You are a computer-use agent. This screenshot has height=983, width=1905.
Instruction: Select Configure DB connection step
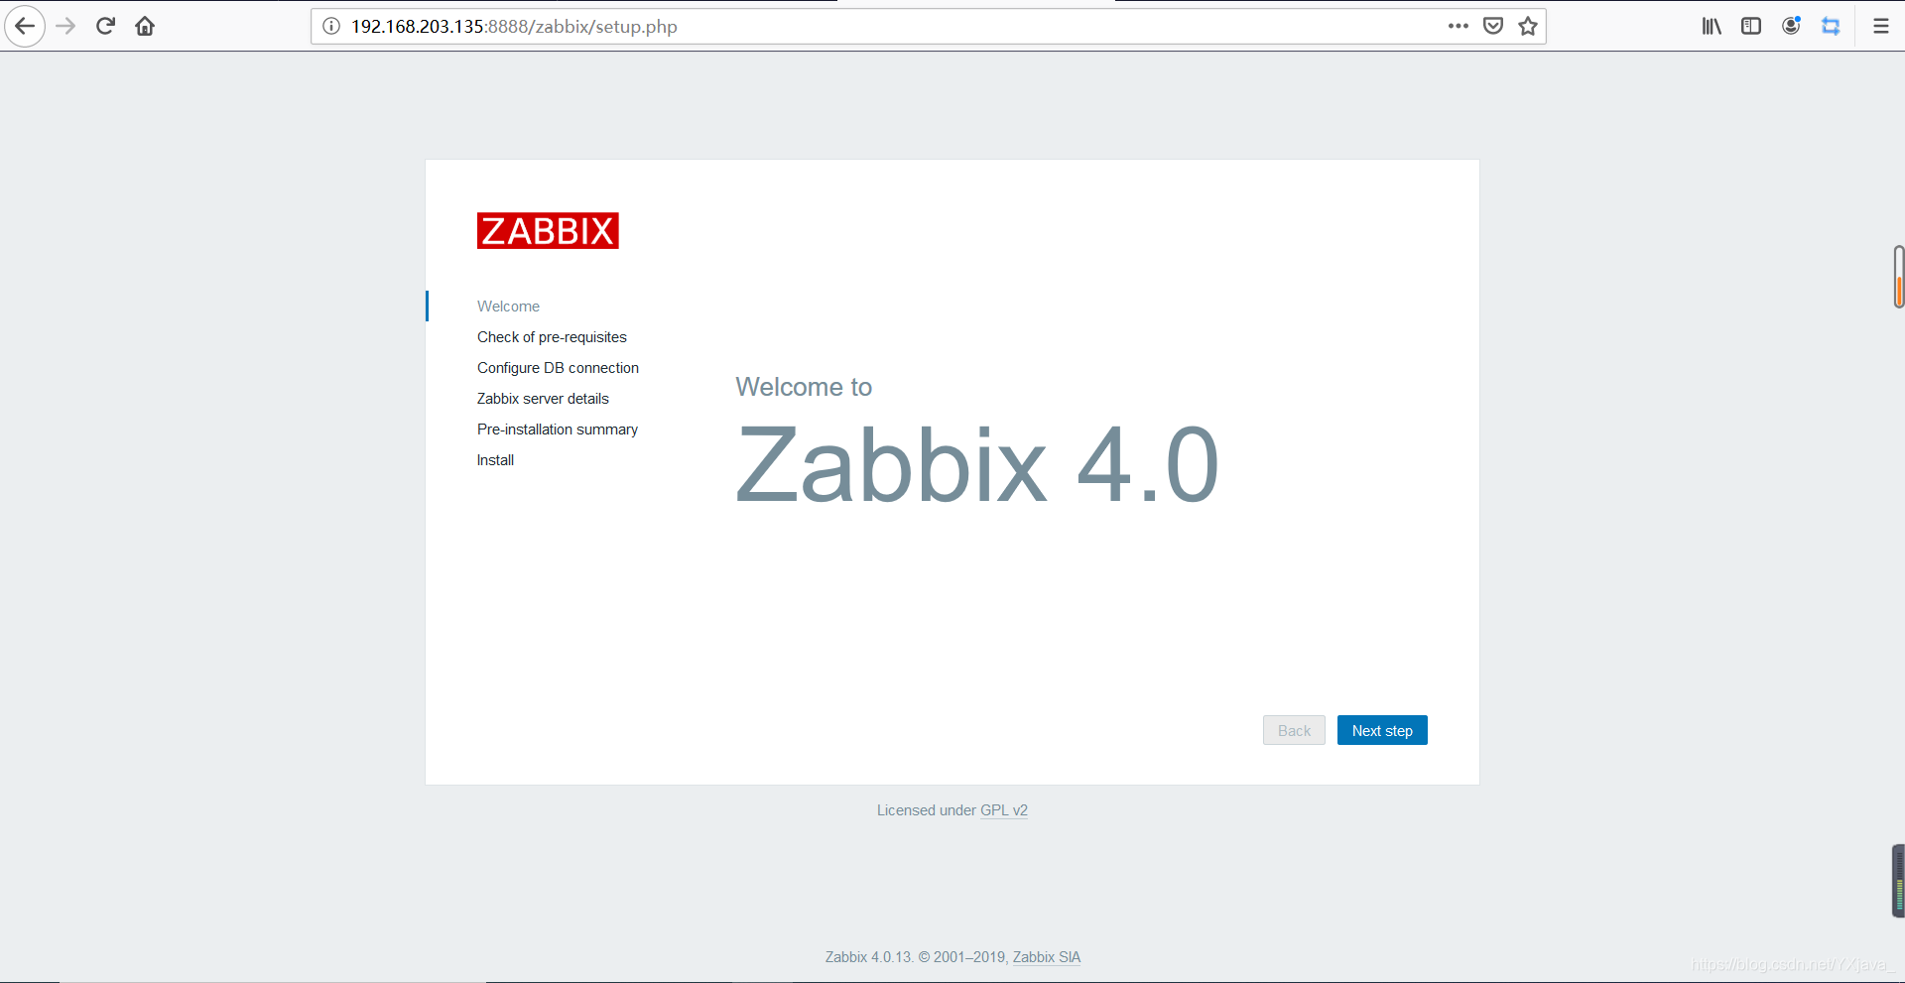(x=558, y=368)
